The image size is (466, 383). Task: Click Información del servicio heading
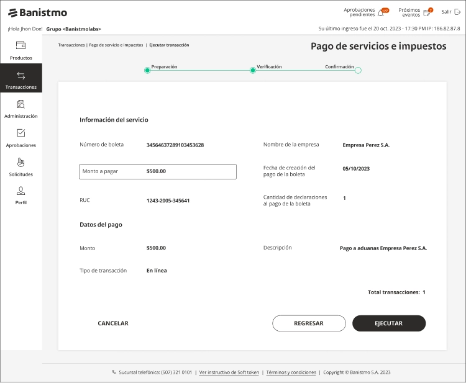click(x=114, y=120)
